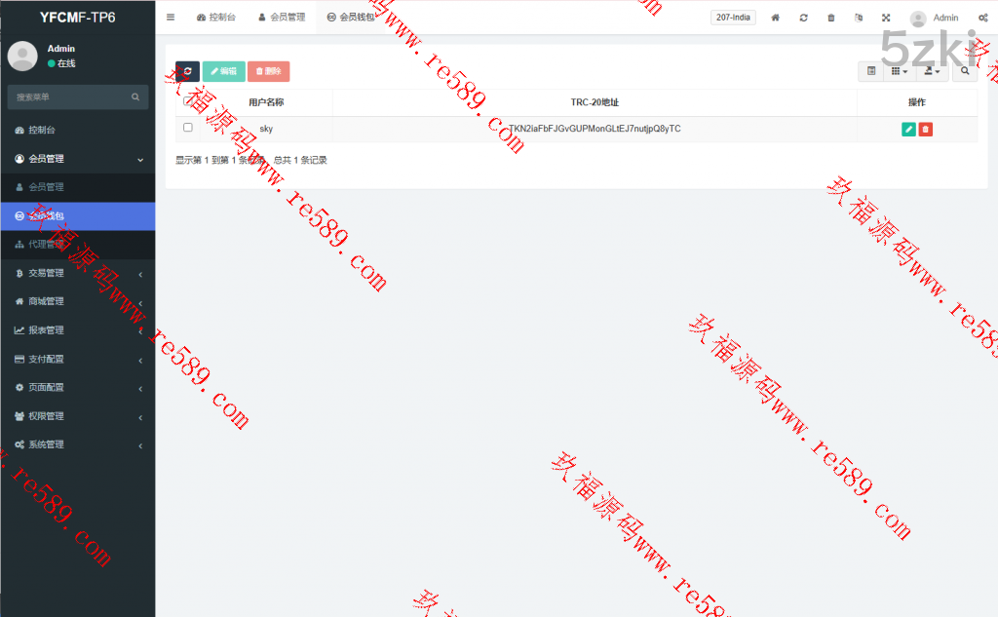The width and height of the screenshot is (998, 617).
Task: Click the 编辑 edit button
Action: [x=224, y=71]
